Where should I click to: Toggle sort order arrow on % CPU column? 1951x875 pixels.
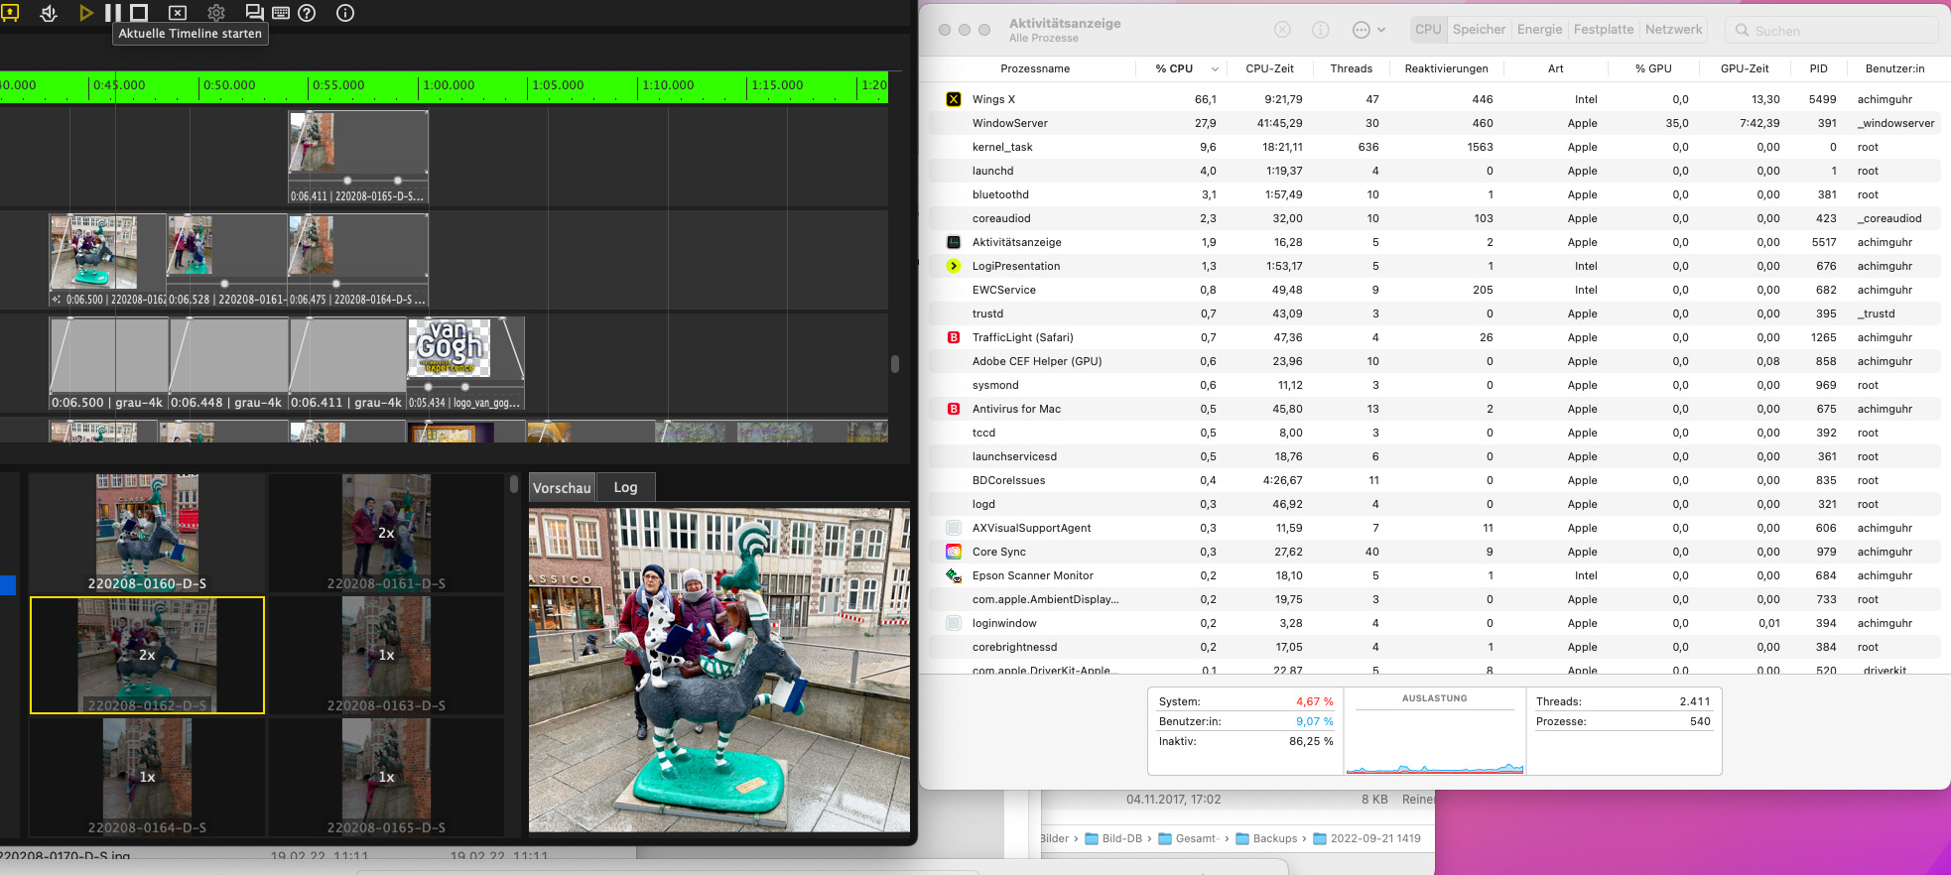pos(1215,69)
